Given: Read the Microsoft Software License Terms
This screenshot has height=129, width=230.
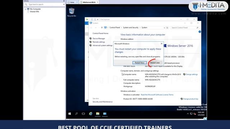Looking at the screenshot, I should click(157, 95).
